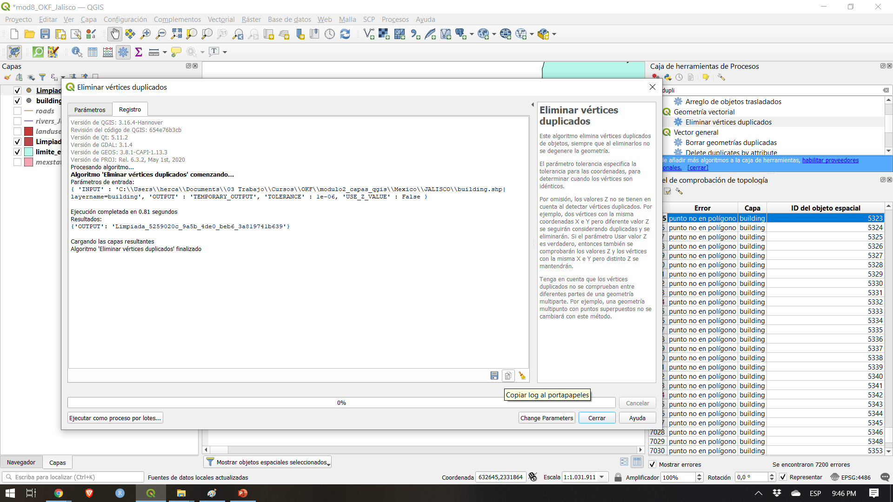
Task: Expand the text annotation dropdown arrow
Action: [225, 52]
